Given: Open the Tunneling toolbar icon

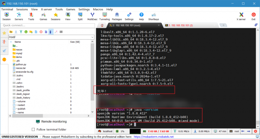Looking at the screenshot, I should (104, 16).
